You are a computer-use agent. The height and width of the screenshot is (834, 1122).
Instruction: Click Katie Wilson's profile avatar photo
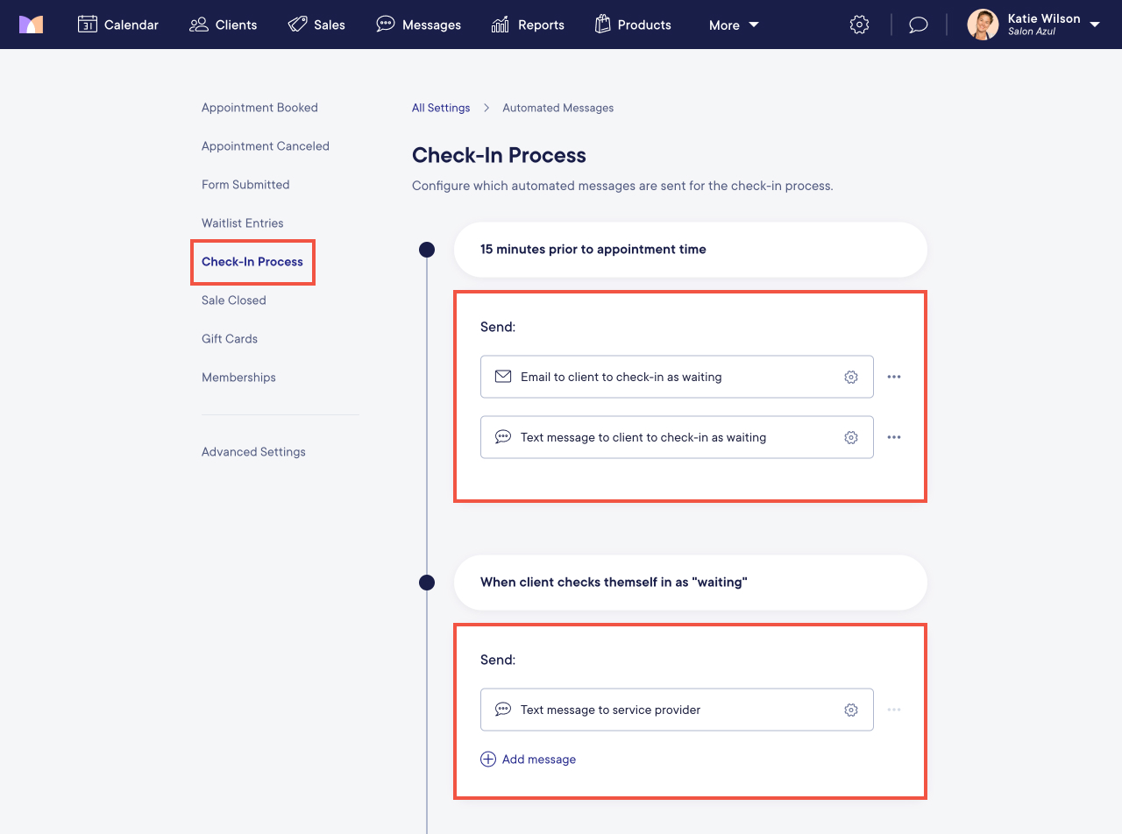click(x=983, y=25)
